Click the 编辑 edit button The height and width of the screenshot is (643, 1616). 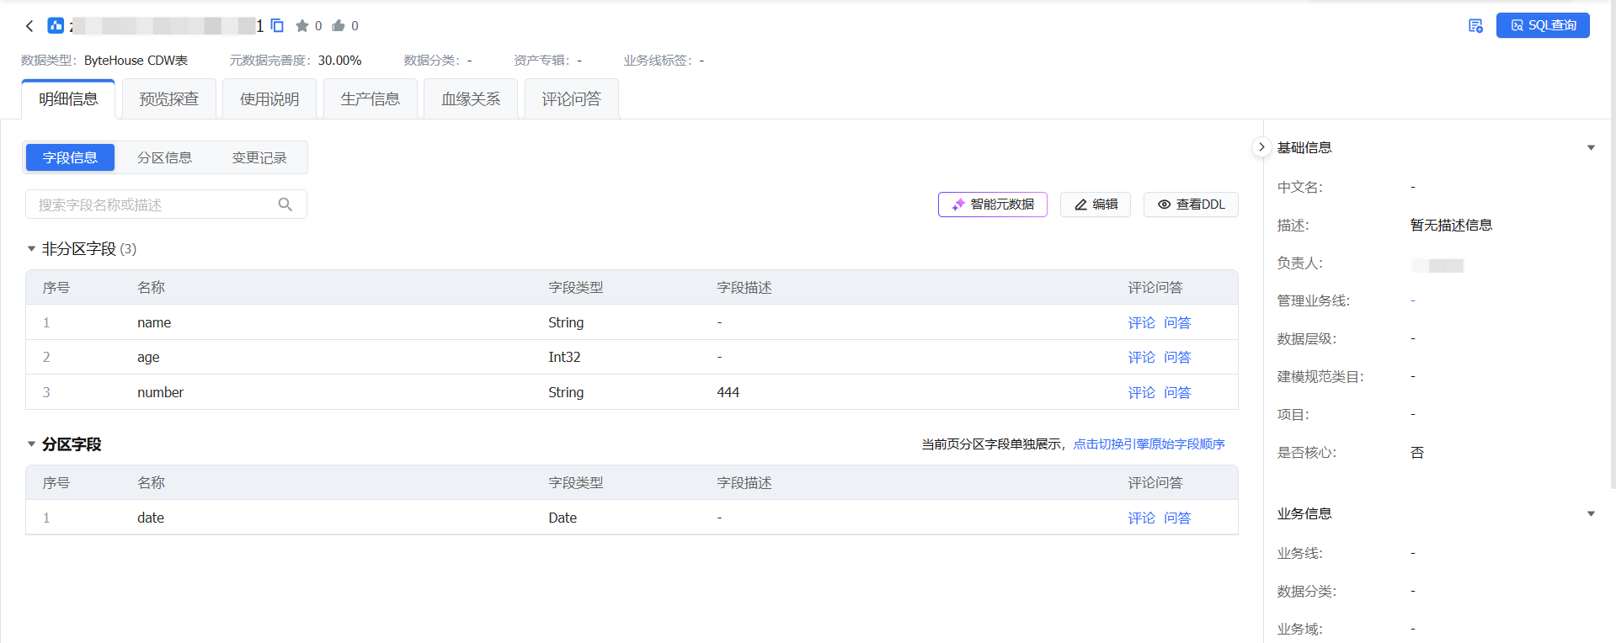[1096, 205]
